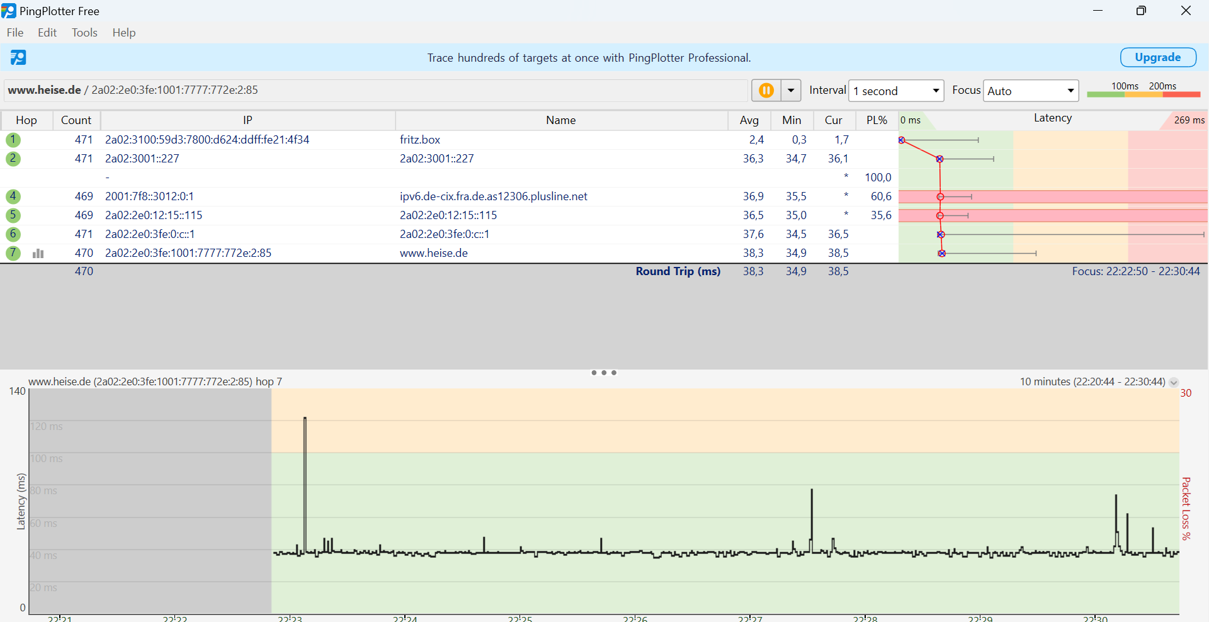Click the 100,0 packet loss value
The height and width of the screenshot is (622, 1209).
[x=878, y=178]
